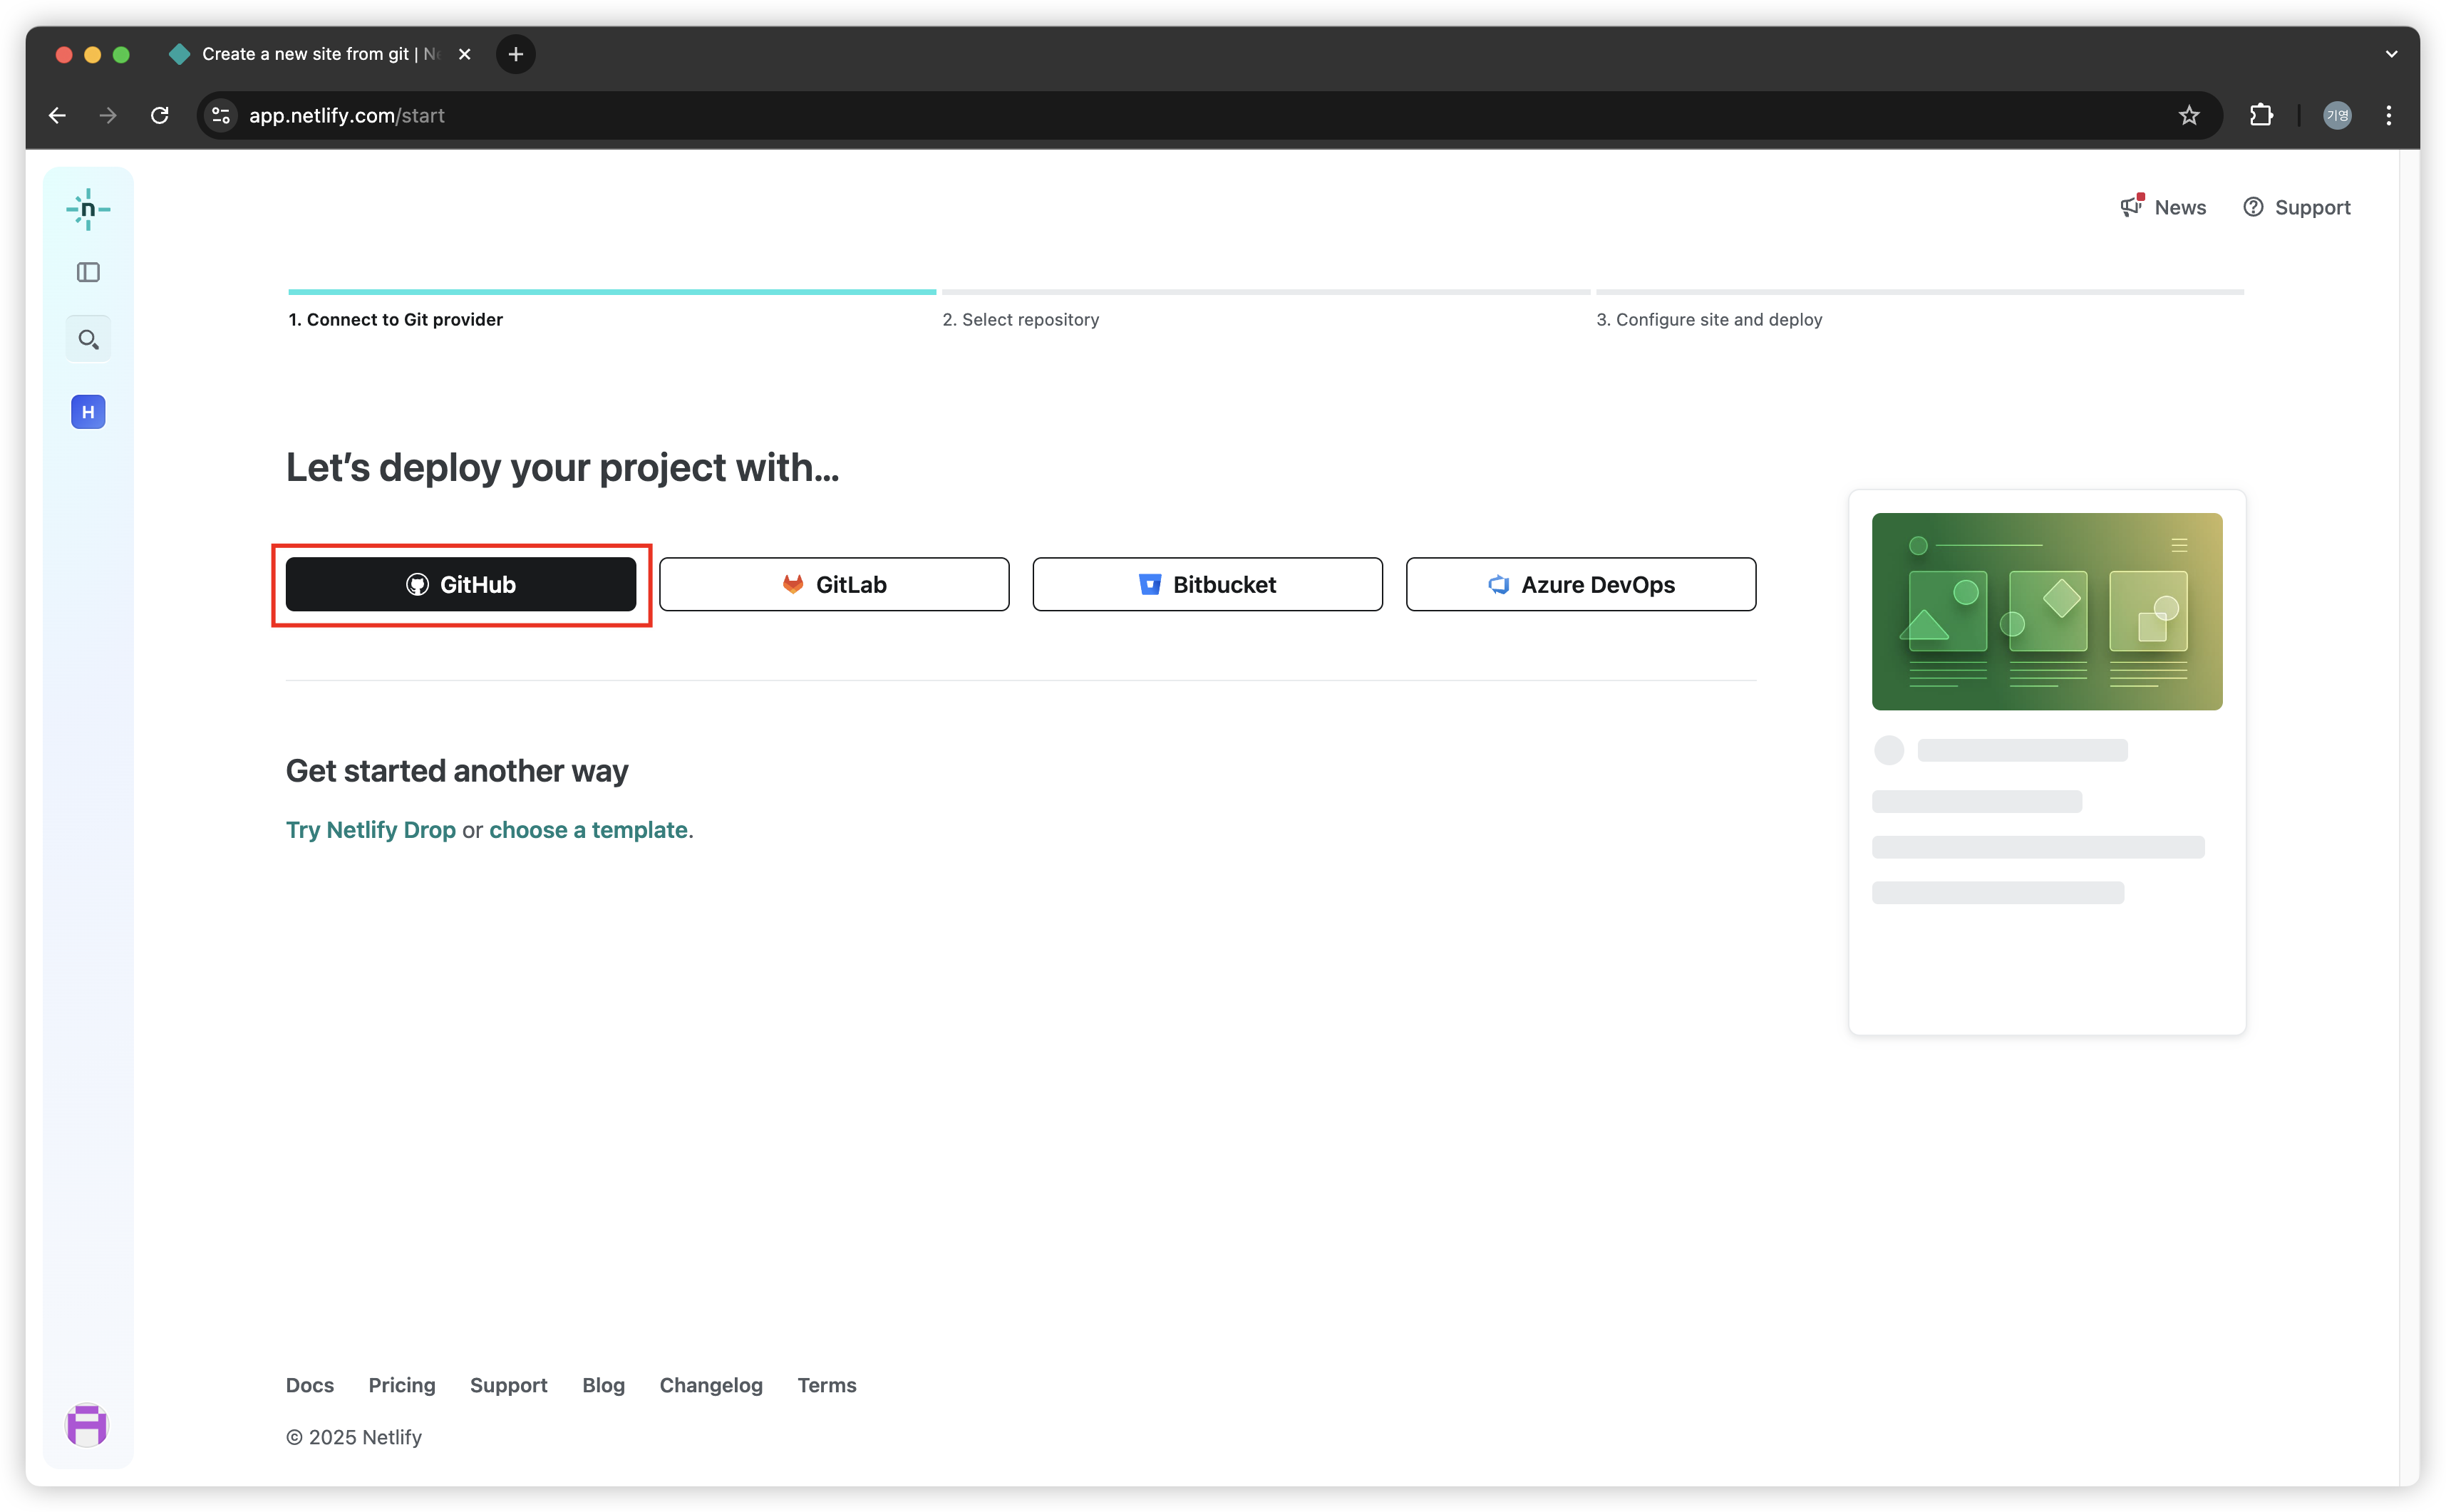The width and height of the screenshot is (2446, 1512).
Task: Toggle the sidebar panel layout icon
Action: click(88, 272)
